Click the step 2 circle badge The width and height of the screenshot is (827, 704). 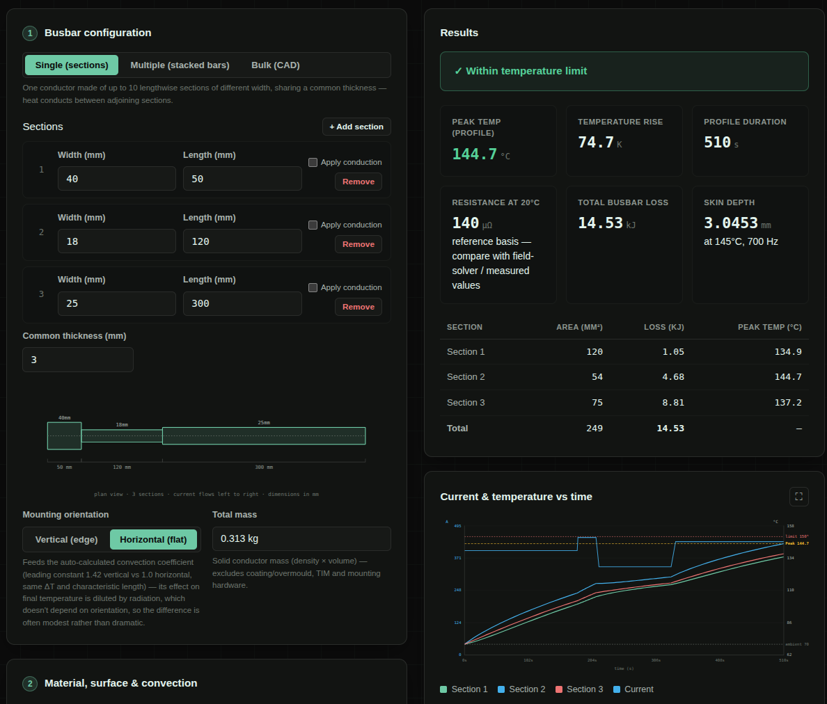point(30,683)
